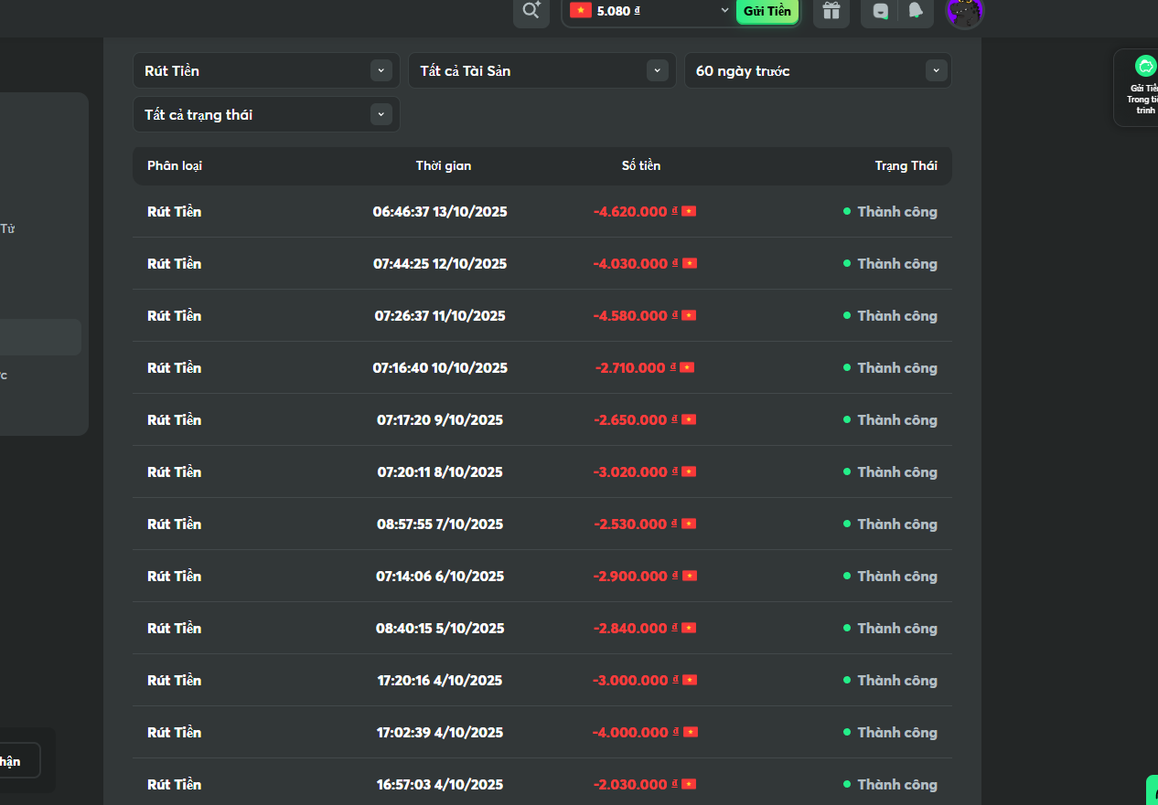1158x805 pixels.
Task: Expand the balance currency dropdown arrow
Action: [724, 10]
